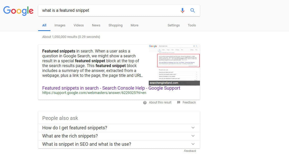Click italic Feedback below People also ask
This screenshot has height=157, width=289.
(190, 151)
